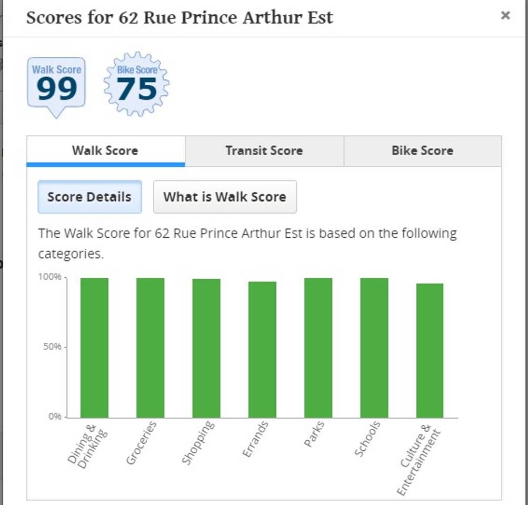Click the dialog title Scores for 62 Rue Prince Arthur Est
Image resolution: width=528 pixels, height=505 pixels.
pos(180,18)
